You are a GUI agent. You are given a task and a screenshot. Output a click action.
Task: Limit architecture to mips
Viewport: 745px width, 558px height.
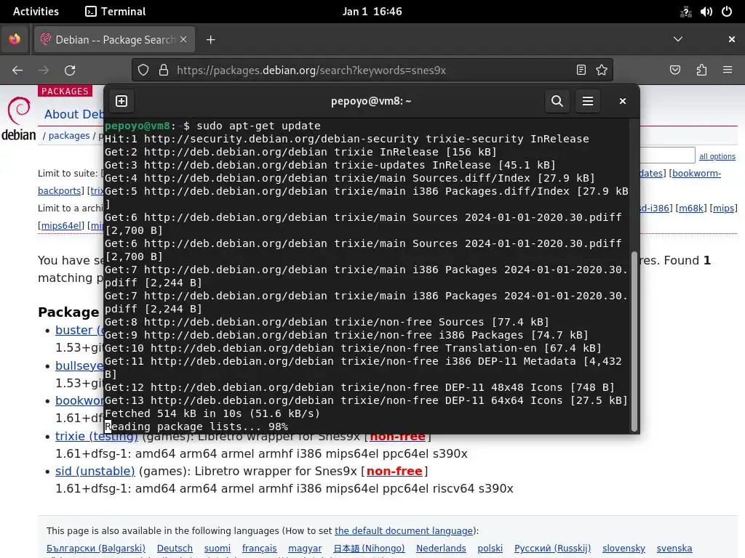click(x=724, y=209)
